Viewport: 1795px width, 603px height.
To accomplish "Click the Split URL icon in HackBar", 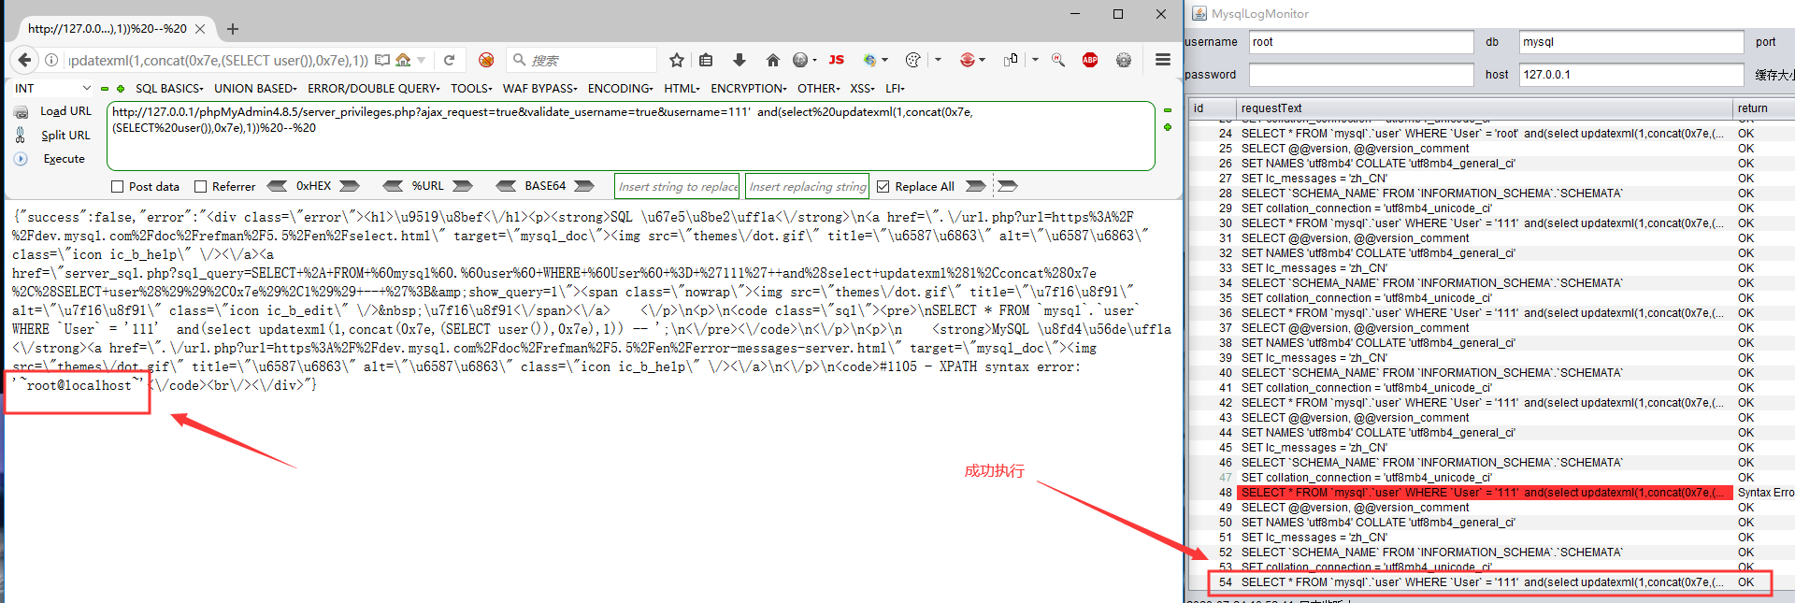I will [x=21, y=135].
